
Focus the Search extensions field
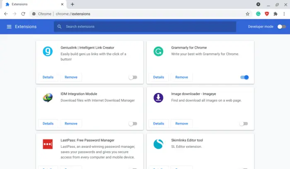(x=145, y=27)
